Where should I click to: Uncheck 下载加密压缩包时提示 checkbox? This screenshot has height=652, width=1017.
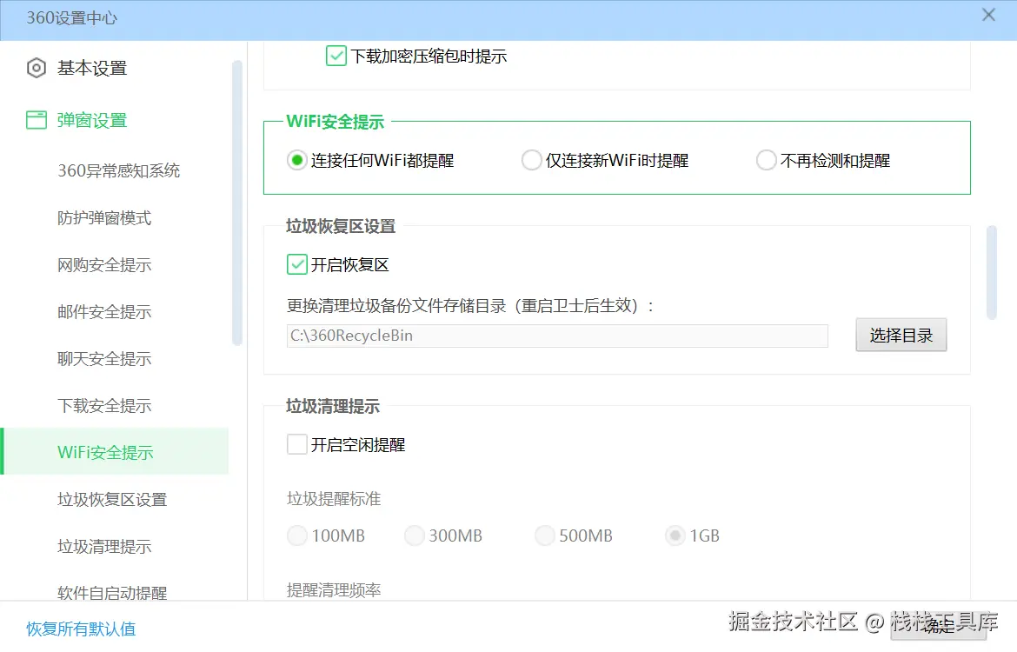[336, 57]
